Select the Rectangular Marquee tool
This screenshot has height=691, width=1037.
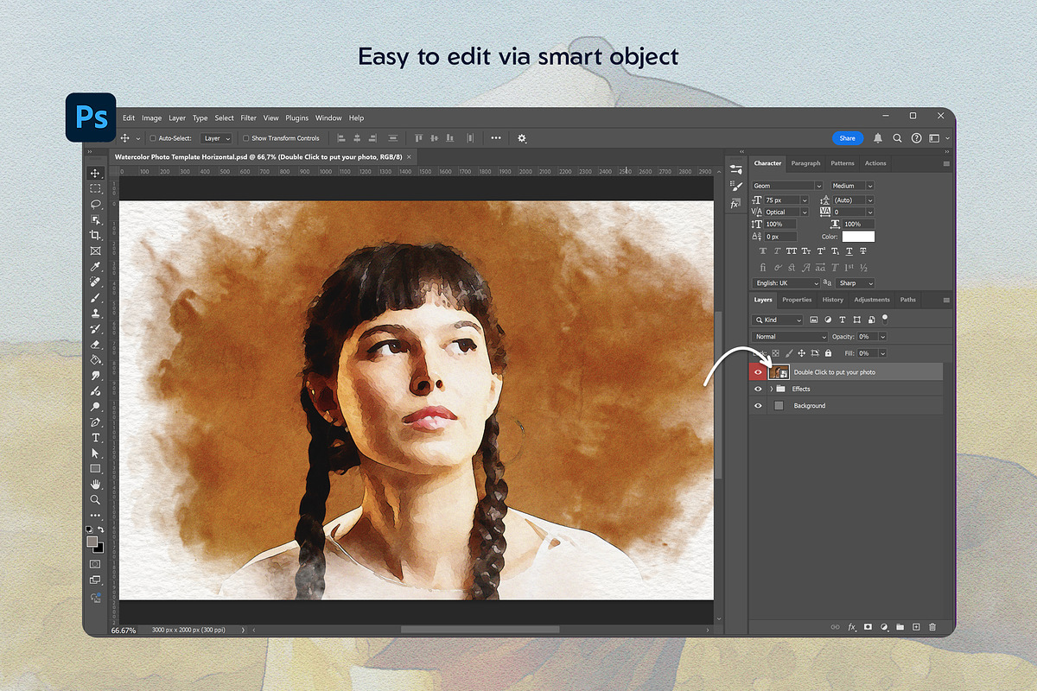95,188
